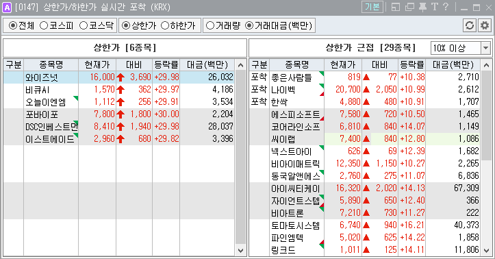The height and width of the screenshot is (259, 495).
Task: Select the 비큐AI stock
Action: [37, 90]
